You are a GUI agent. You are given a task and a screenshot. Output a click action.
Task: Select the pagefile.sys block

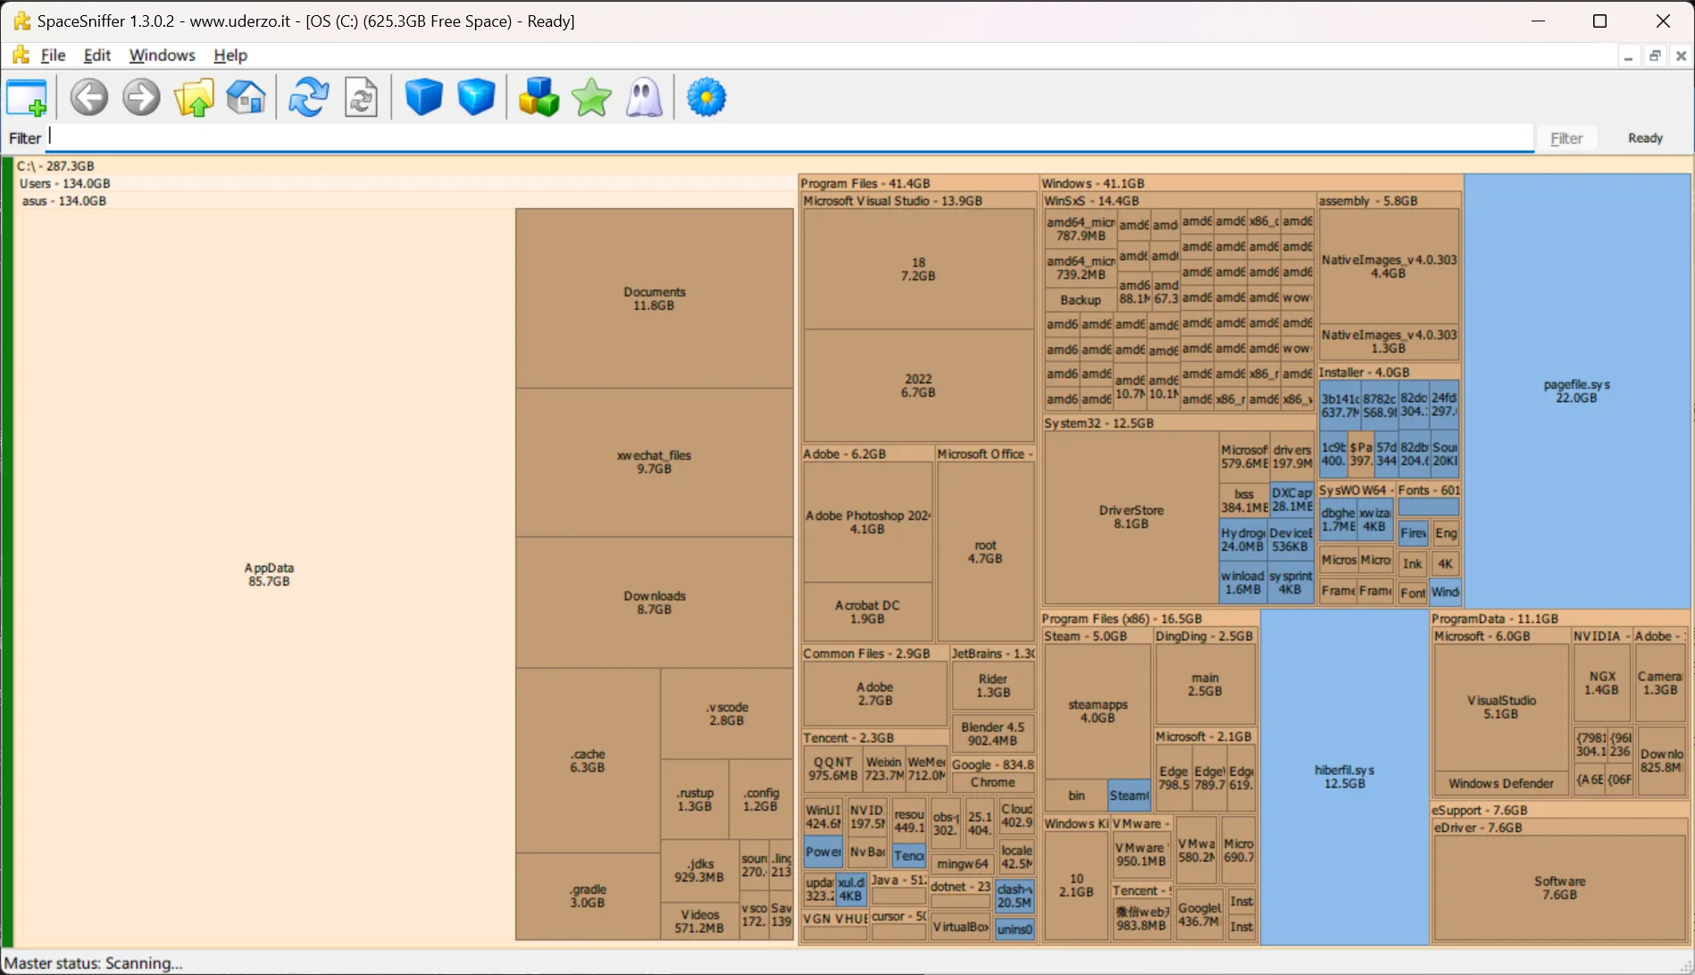1577,391
